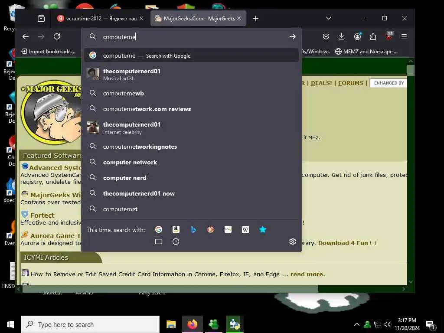Image resolution: width=444 pixels, height=333 pixels.
Task: Choose thecomputernerd01 Musical artist suggestion
Action: tap(191, 75)
